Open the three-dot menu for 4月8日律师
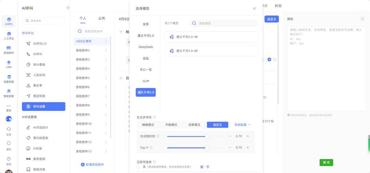The width and height of the screenshot is (370, 173). click(106, 41)
